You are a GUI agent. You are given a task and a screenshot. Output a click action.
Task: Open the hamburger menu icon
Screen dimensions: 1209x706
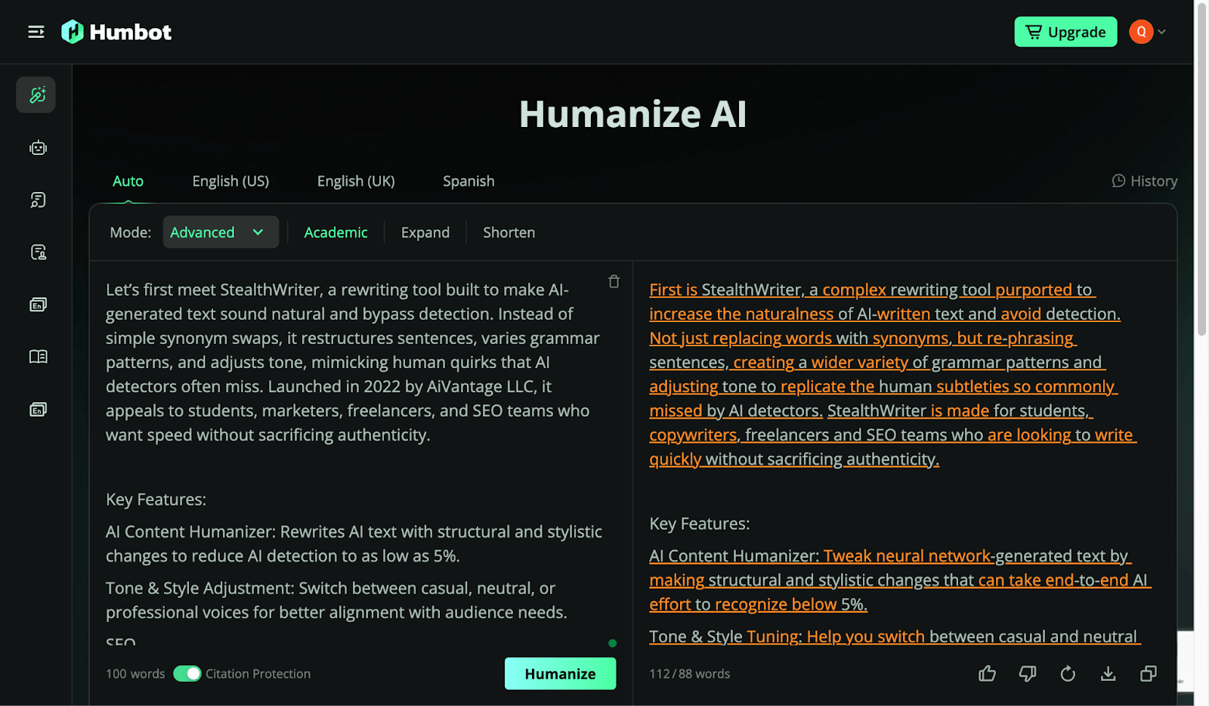36,32
